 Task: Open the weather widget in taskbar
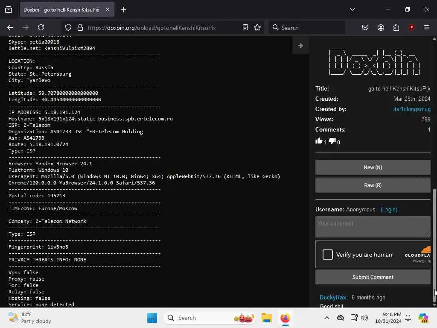[29, 318]
